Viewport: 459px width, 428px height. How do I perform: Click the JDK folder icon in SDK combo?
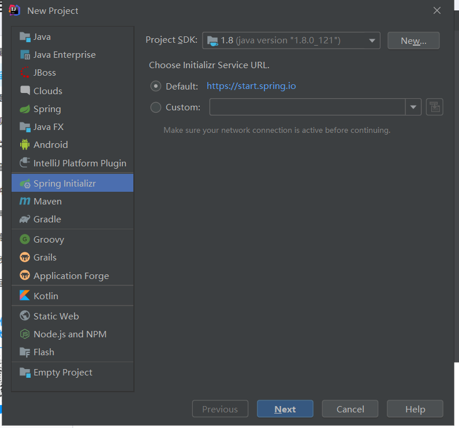tap(212, 40)
